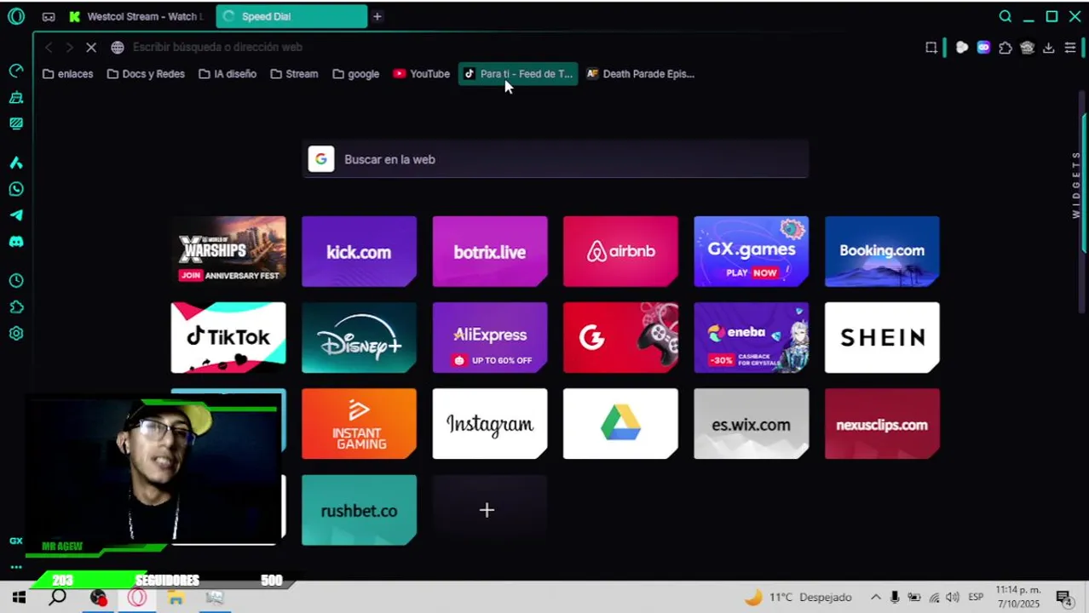Click the snapshot capture icon in toolbar
1089x613 pixels.
(x=931, y=48)
